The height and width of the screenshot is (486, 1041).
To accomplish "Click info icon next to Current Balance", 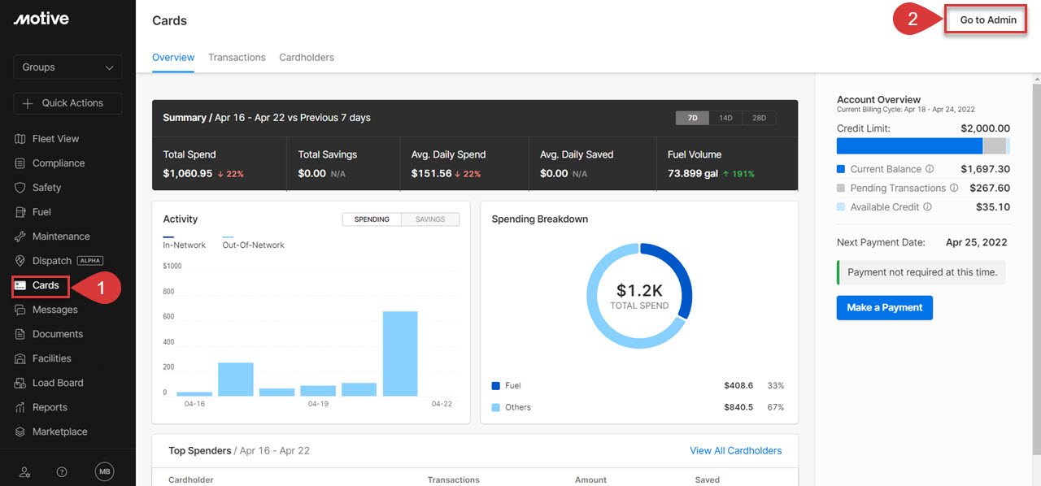I will [x=930, y=169].
